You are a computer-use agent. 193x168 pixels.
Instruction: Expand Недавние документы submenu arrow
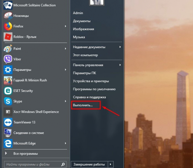pos(120,47)
